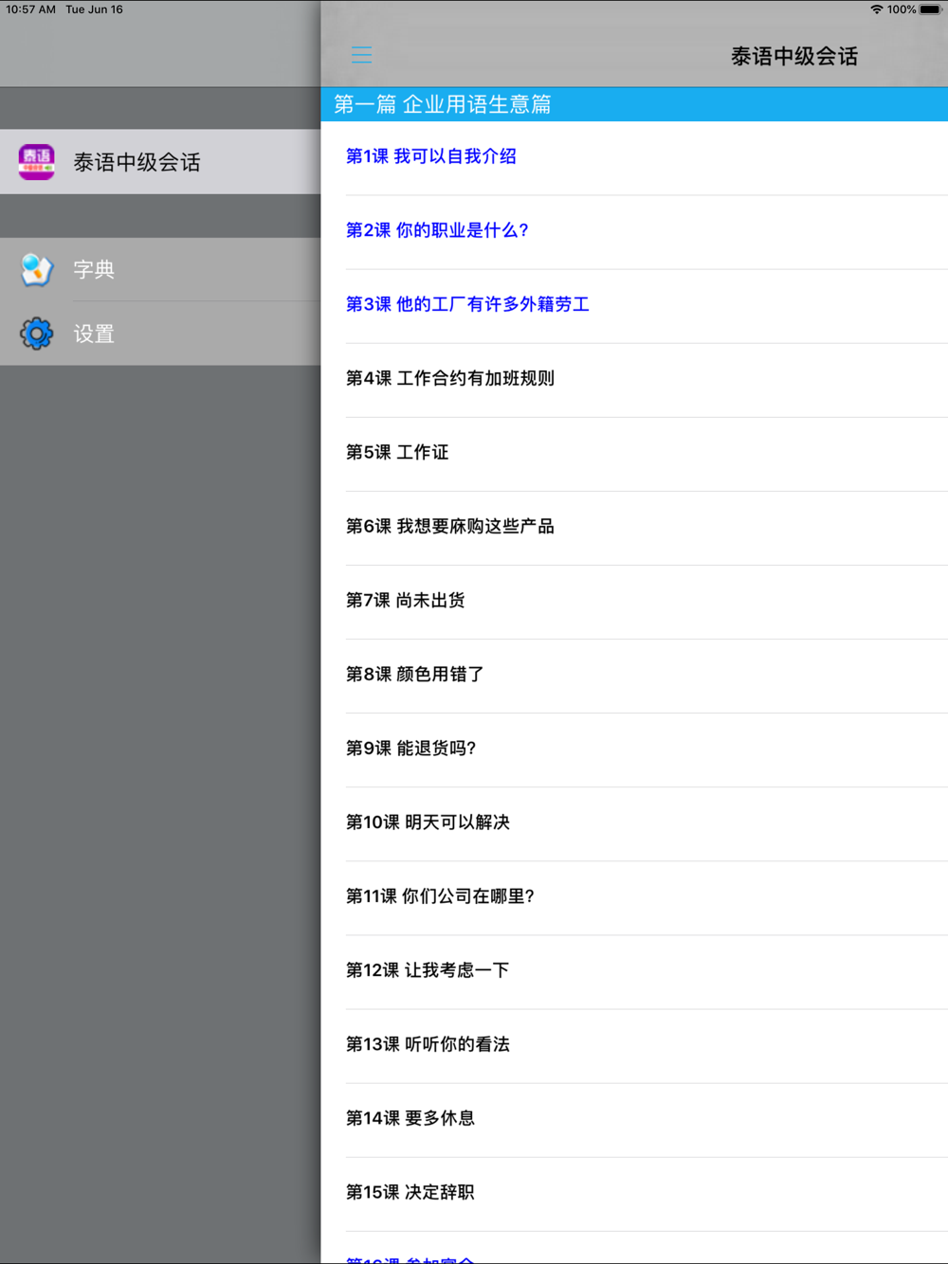Open the 字典 menu item
Screen dimensions: 948x1264
(x=160, y=270)
